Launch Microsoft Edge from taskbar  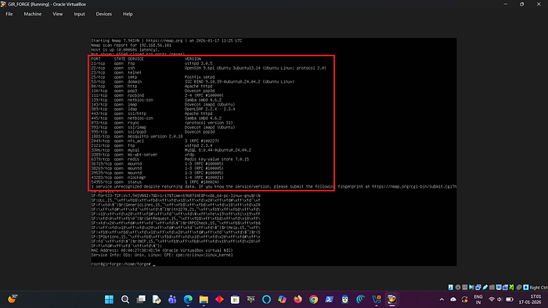(188, 299)
